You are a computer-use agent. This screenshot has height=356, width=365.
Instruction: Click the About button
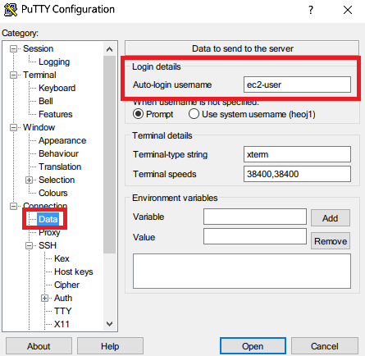point(39,346)
